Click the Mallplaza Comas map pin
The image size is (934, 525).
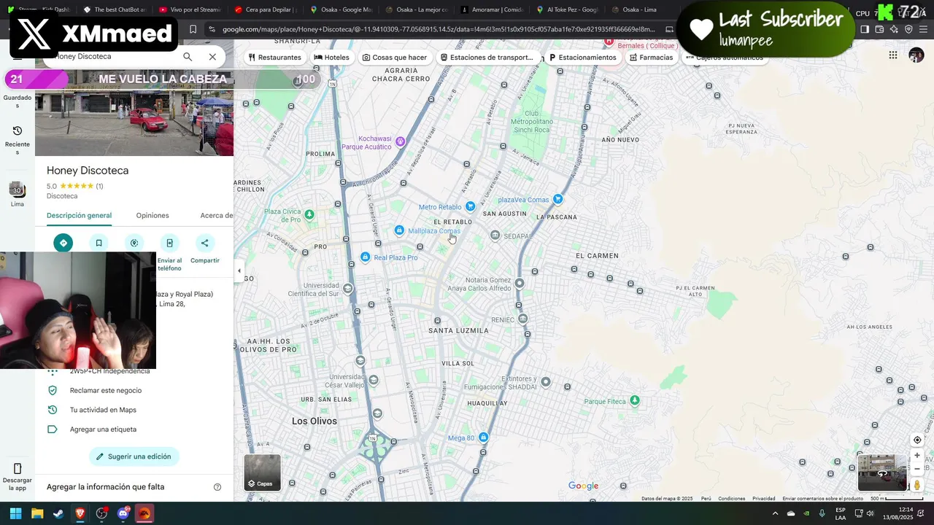[x=399, y=230]
